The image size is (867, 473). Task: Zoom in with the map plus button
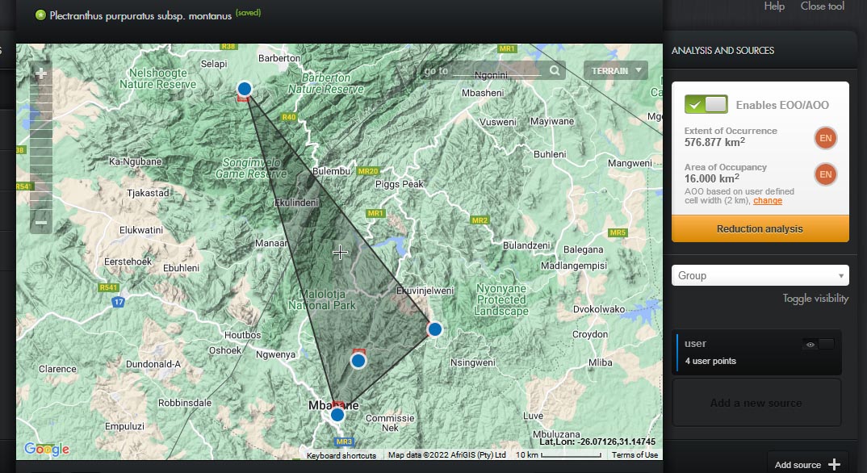[x=41, y=73]
